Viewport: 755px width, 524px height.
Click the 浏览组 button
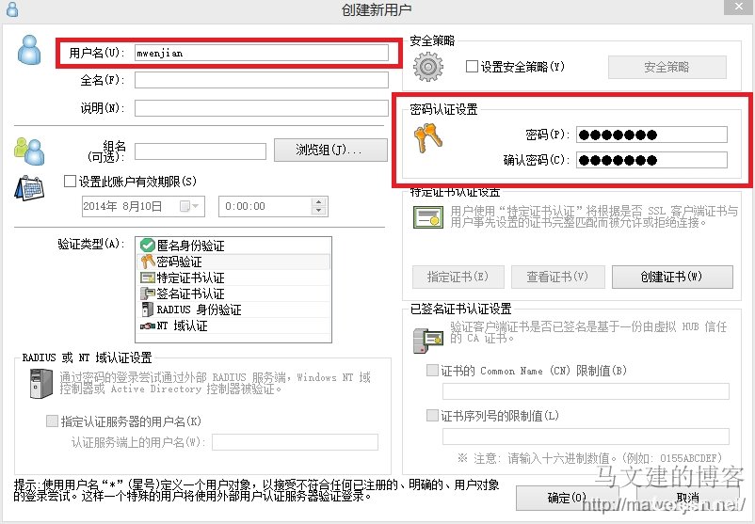330,151
